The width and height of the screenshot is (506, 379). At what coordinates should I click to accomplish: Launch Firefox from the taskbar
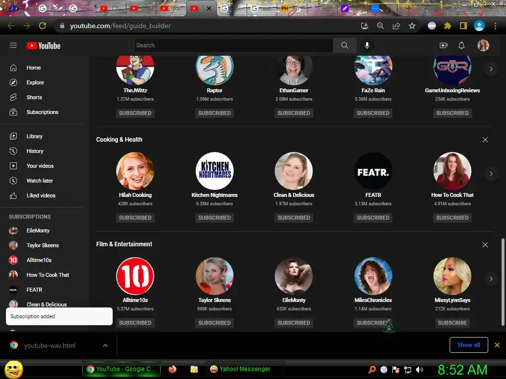click(172, 369)
